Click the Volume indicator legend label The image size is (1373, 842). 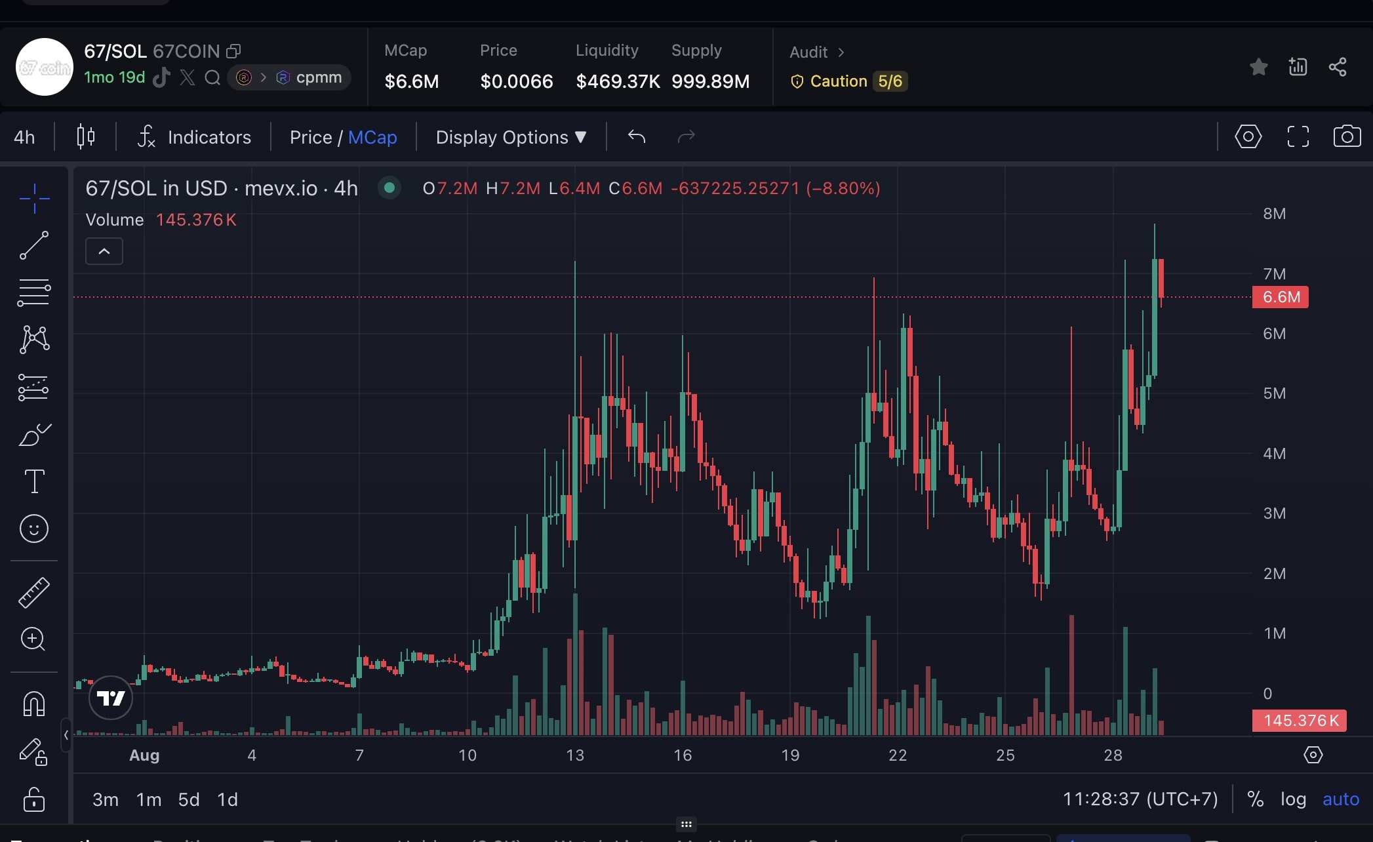tap(115, 220)
